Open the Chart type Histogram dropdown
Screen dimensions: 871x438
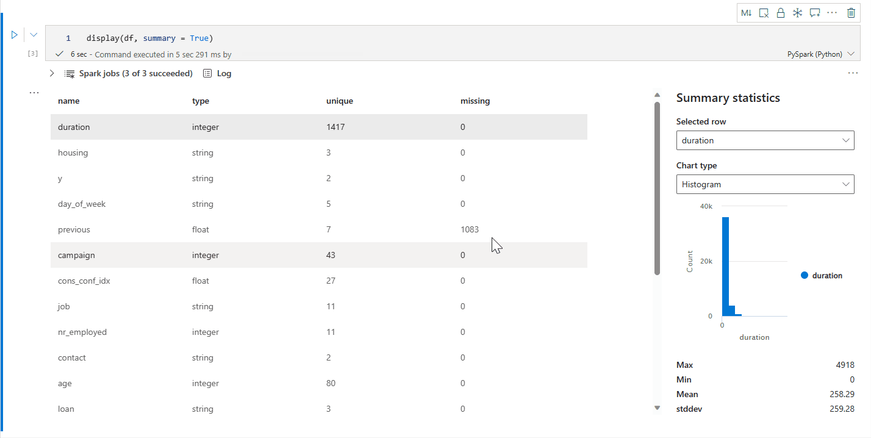point(765,184)
